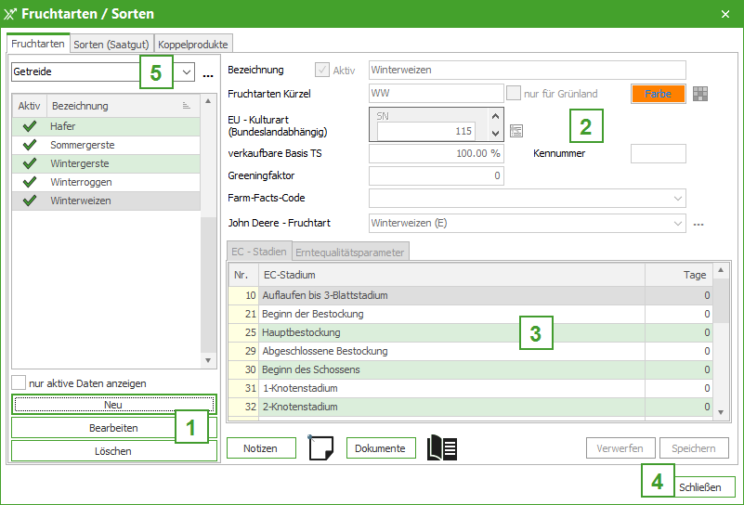The image size is (744, 505).
Task: Switch to the Sorten (Saatgut) tab
Action: 111,44
